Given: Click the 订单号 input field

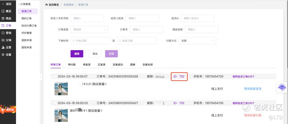Looking at the screenshot, I should [x=146, y=29].
